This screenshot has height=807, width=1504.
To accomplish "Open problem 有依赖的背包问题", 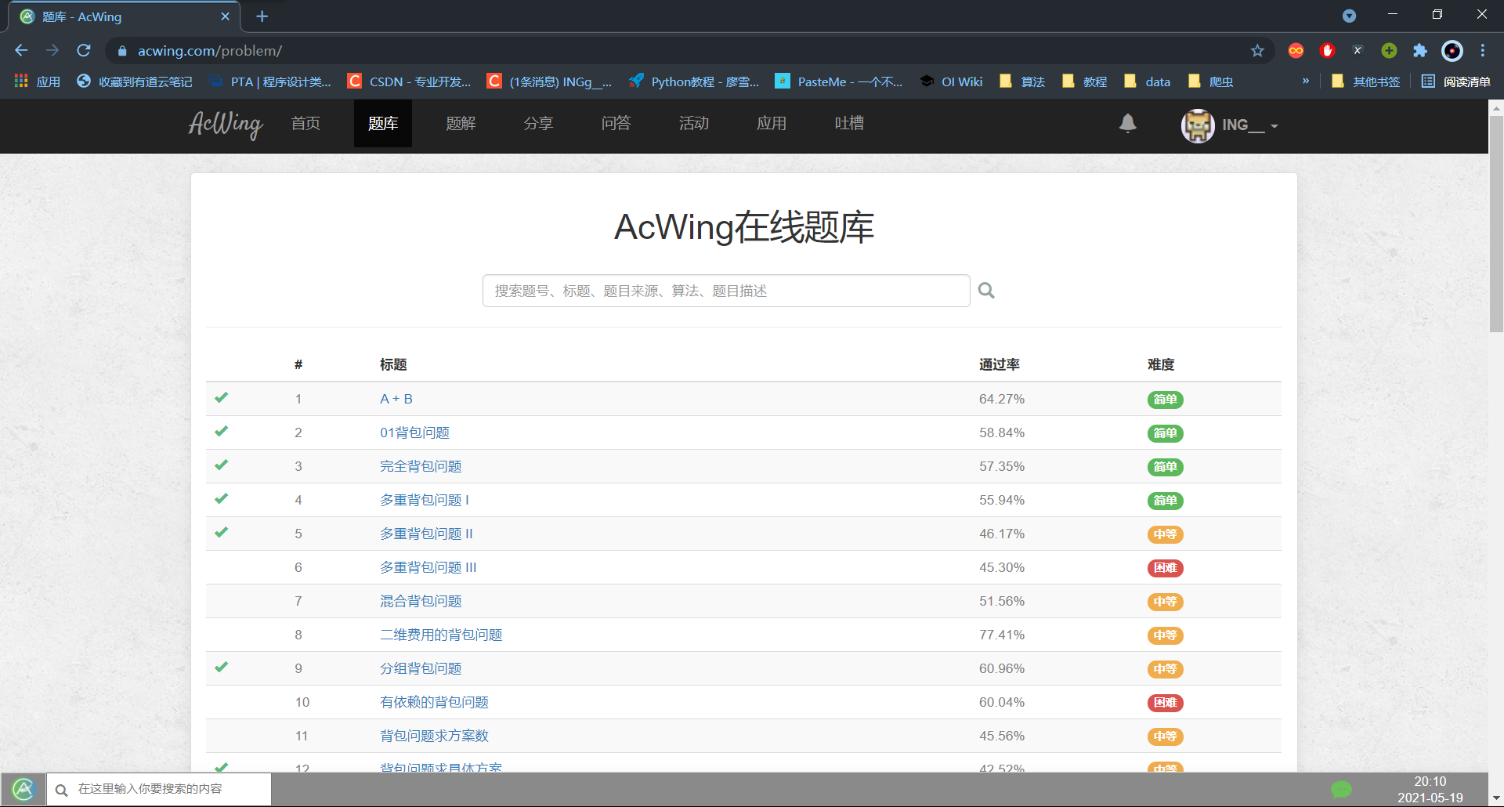I will pos(434,702).
